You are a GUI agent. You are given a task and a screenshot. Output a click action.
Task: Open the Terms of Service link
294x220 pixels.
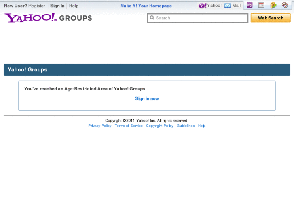click(x=129, y=126)
